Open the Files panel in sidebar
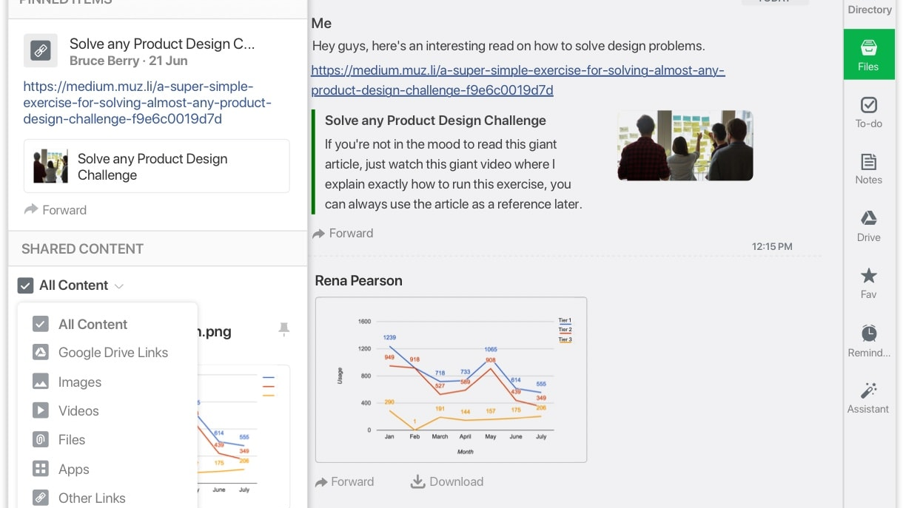 pyautogui.click(x=868, y=55)
